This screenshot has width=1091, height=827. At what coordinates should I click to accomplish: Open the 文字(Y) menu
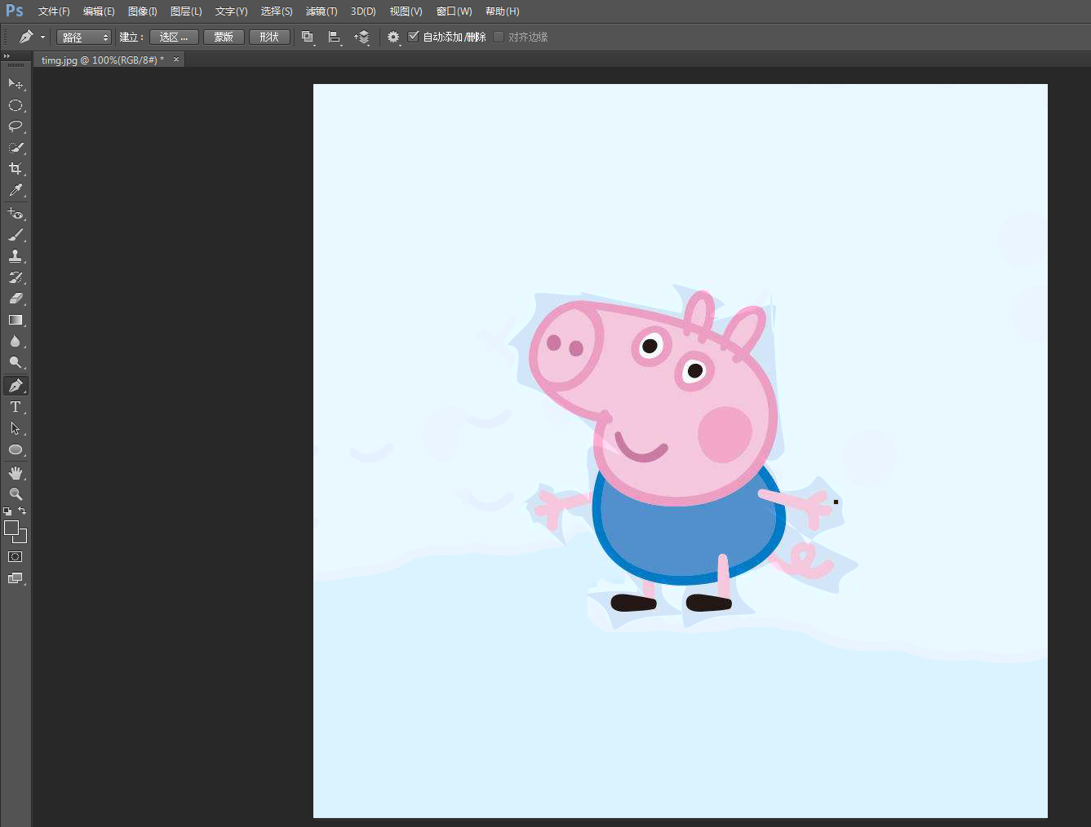point(231,11)
